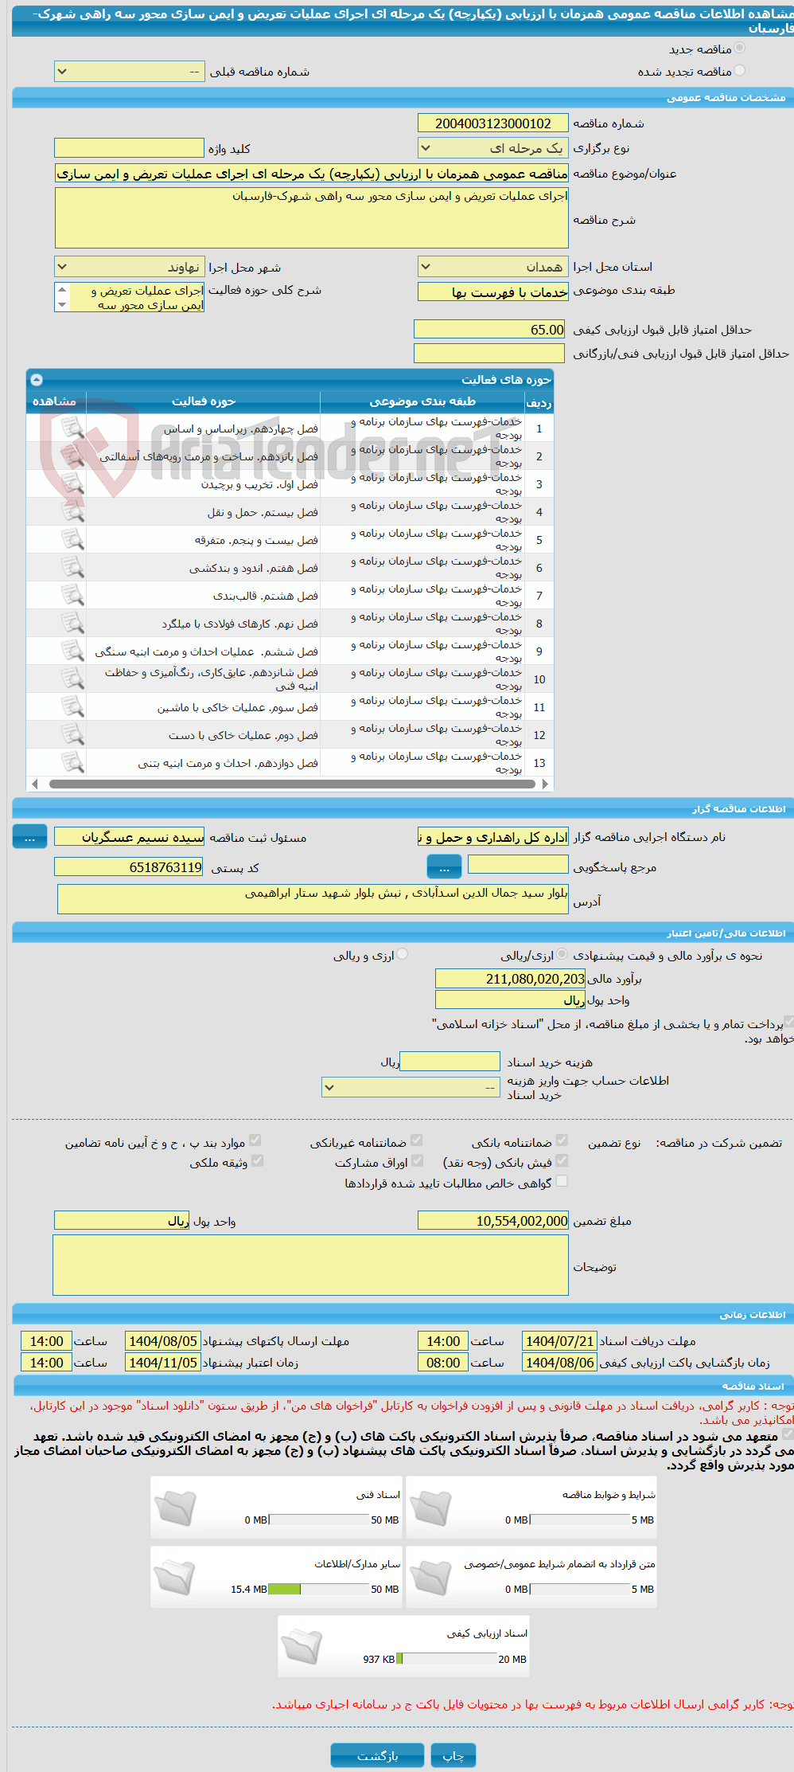
Task: Click the ellipsis button next to مسئول ثبت مناقصه
Action: (29, 836)
